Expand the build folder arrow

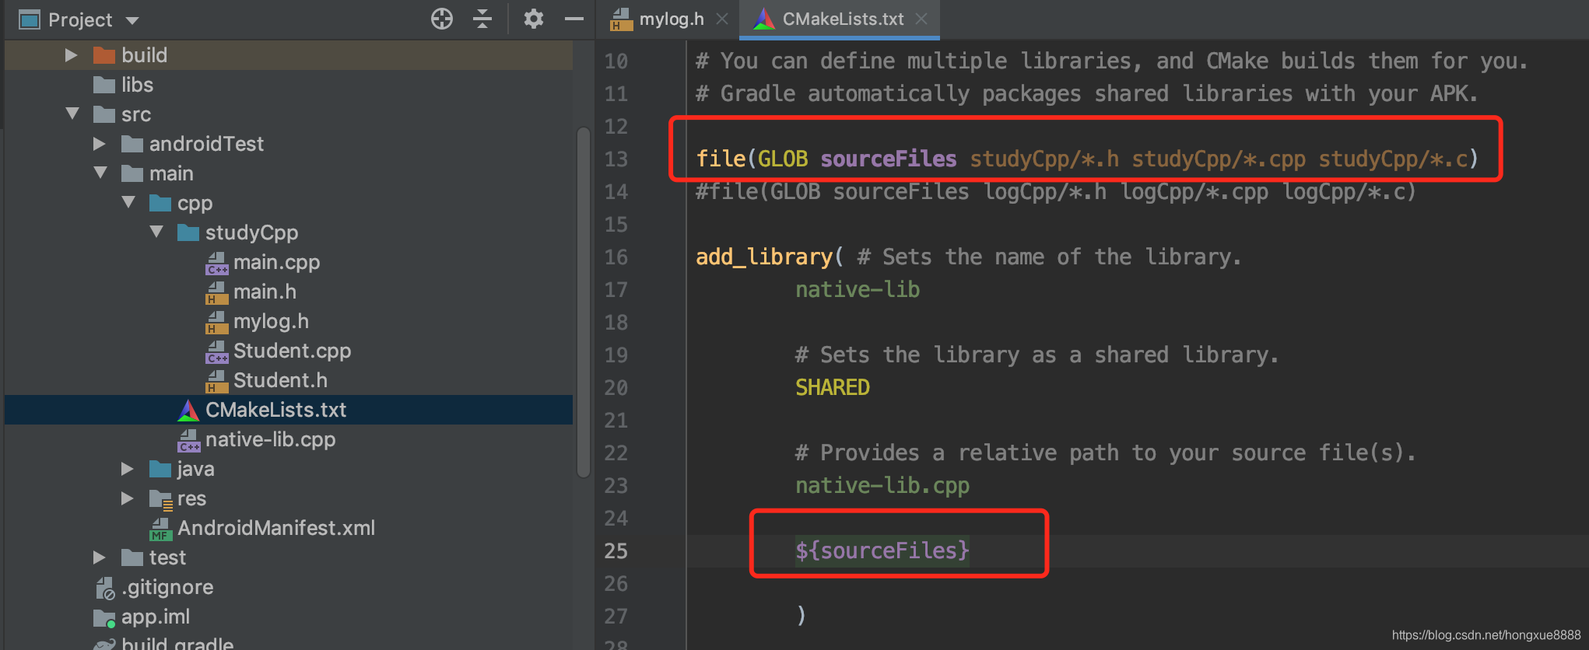tap(71, 55)
